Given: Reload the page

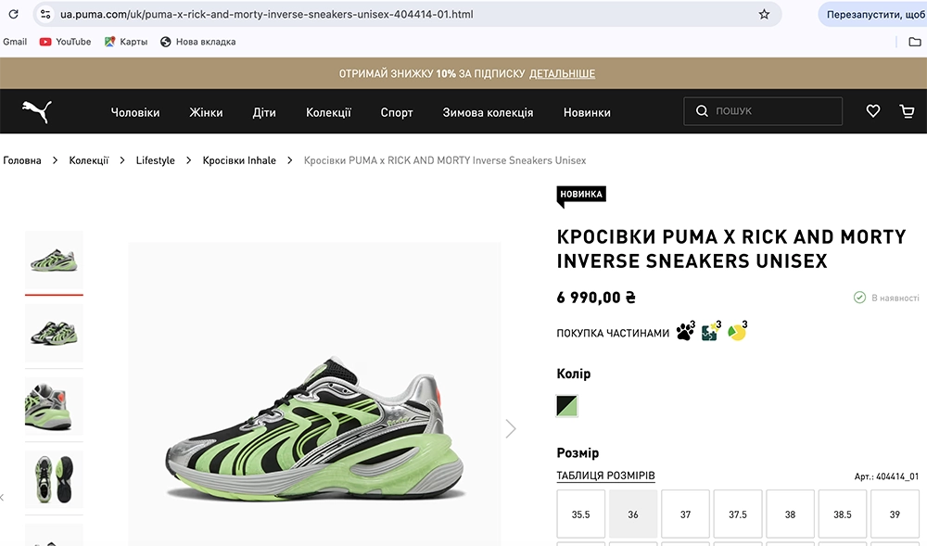Looking at the screenshot, I should [x=13, y=15].
